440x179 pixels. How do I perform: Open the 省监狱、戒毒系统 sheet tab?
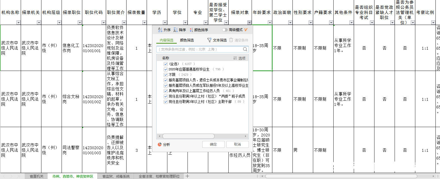click(116, 176)
